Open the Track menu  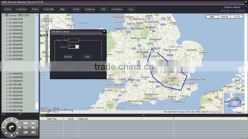coord(76,9)
